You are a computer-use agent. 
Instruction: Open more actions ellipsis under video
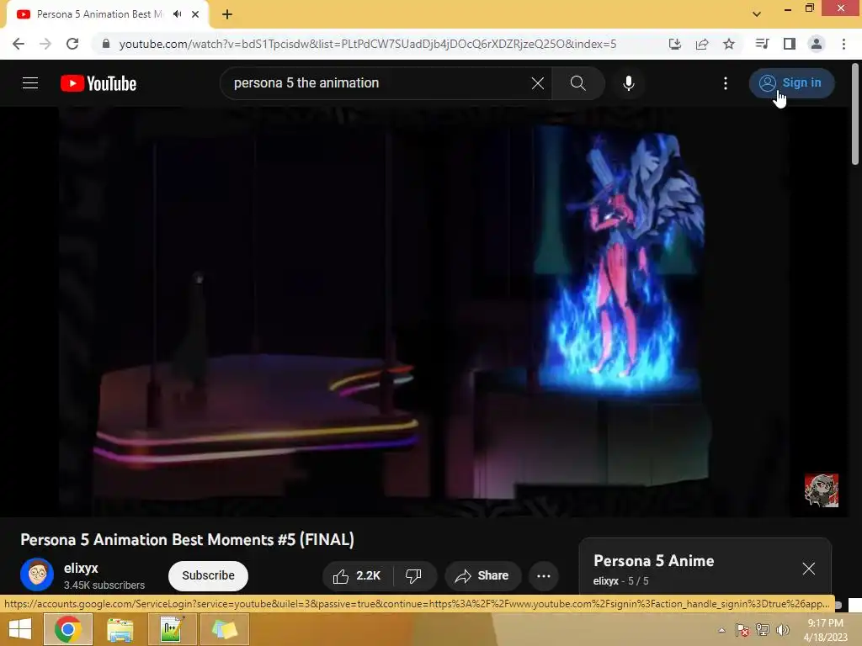(544, 575)
